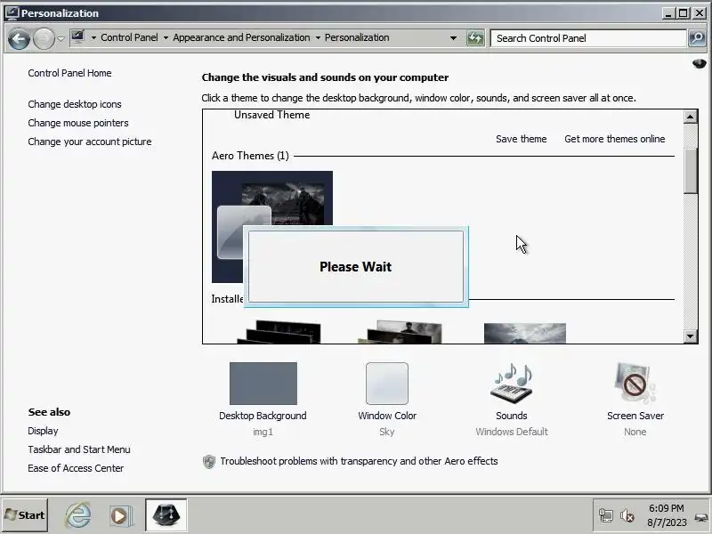The width and height of the screenshot is (712, 534).
Task: Launch Internet Explorer from the taskbar
Action: tap(78, 515)
